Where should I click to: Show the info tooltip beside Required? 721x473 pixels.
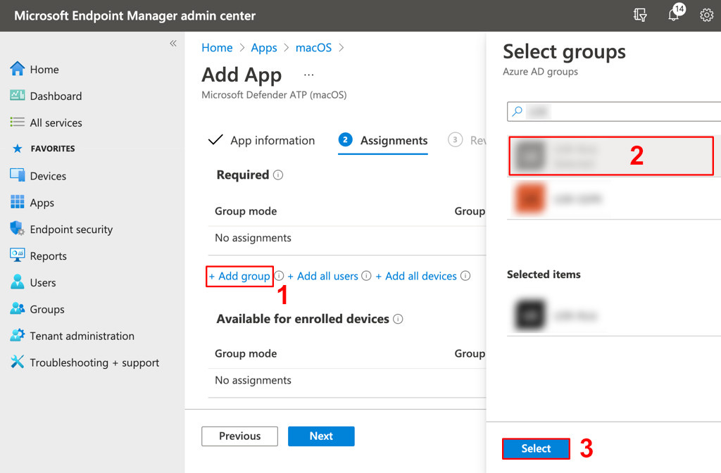pos(278,175)
